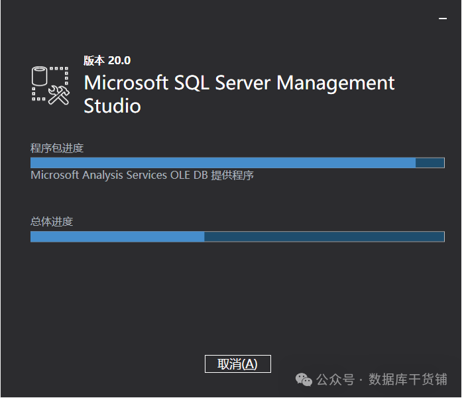Click the WeChat watermark icon
462x398 pixels.
tap(304, 379)
